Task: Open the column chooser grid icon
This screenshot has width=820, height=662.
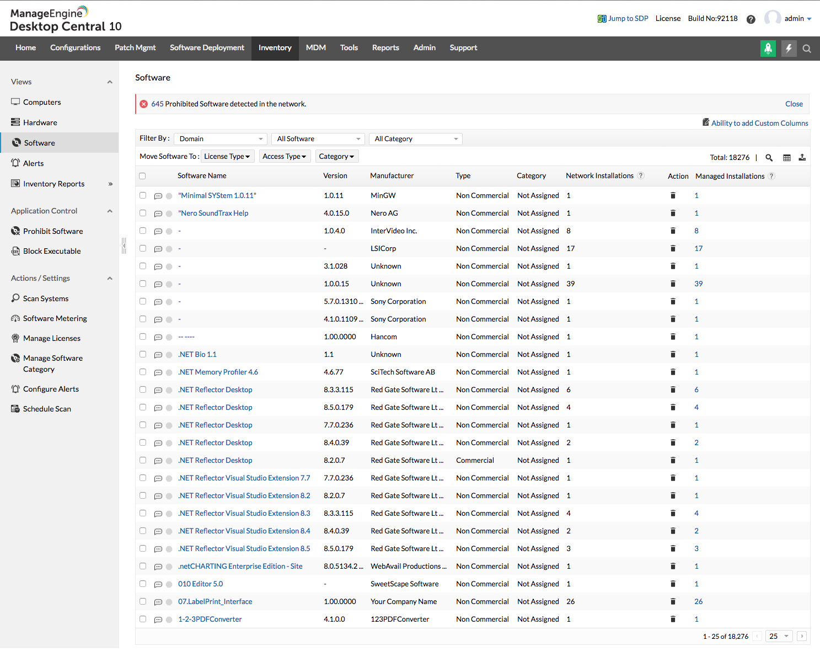Action: point(787,158)
